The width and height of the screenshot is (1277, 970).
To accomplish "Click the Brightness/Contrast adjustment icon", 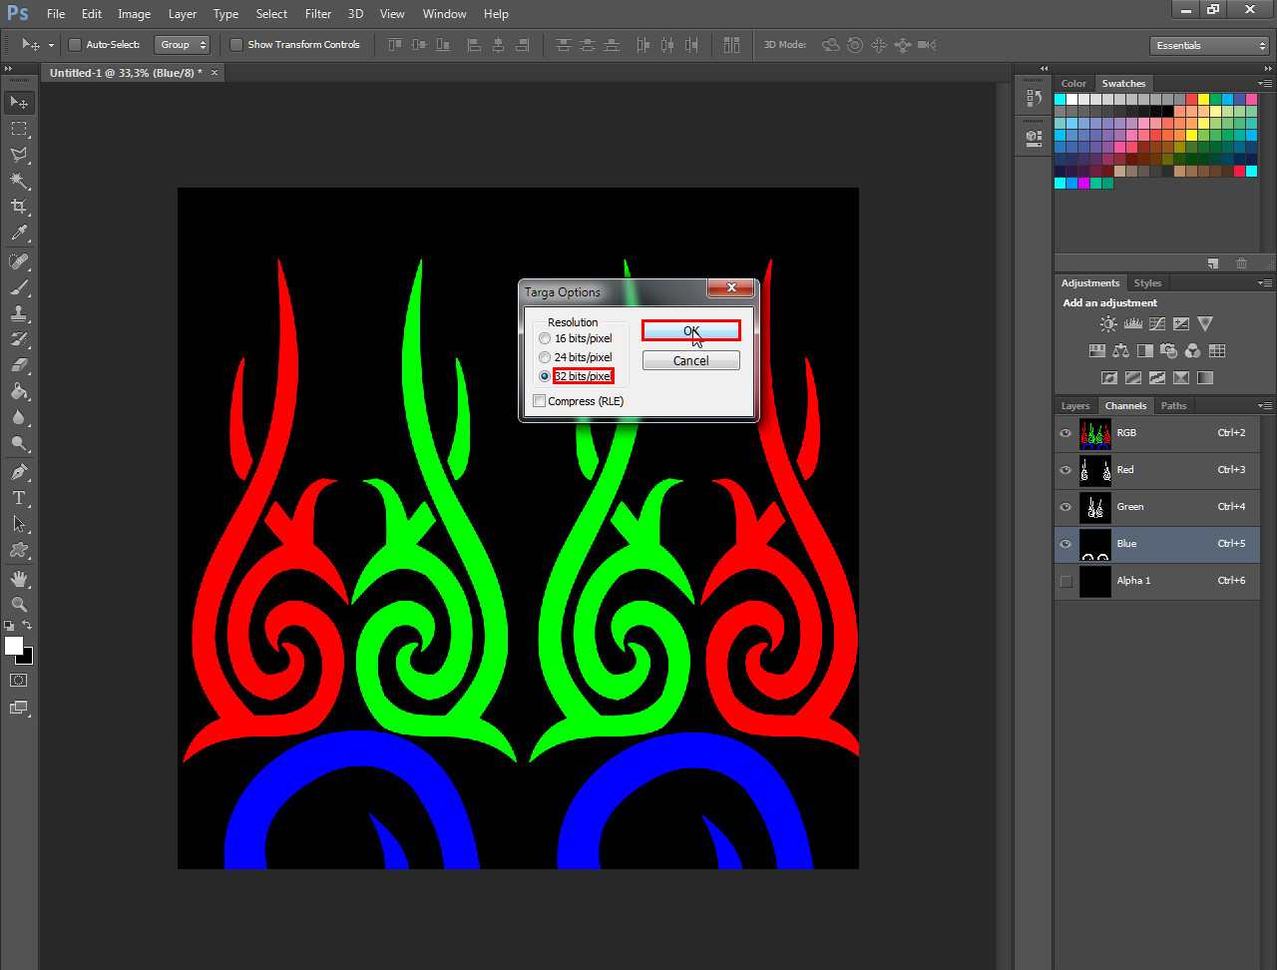I will point(1108,323).
